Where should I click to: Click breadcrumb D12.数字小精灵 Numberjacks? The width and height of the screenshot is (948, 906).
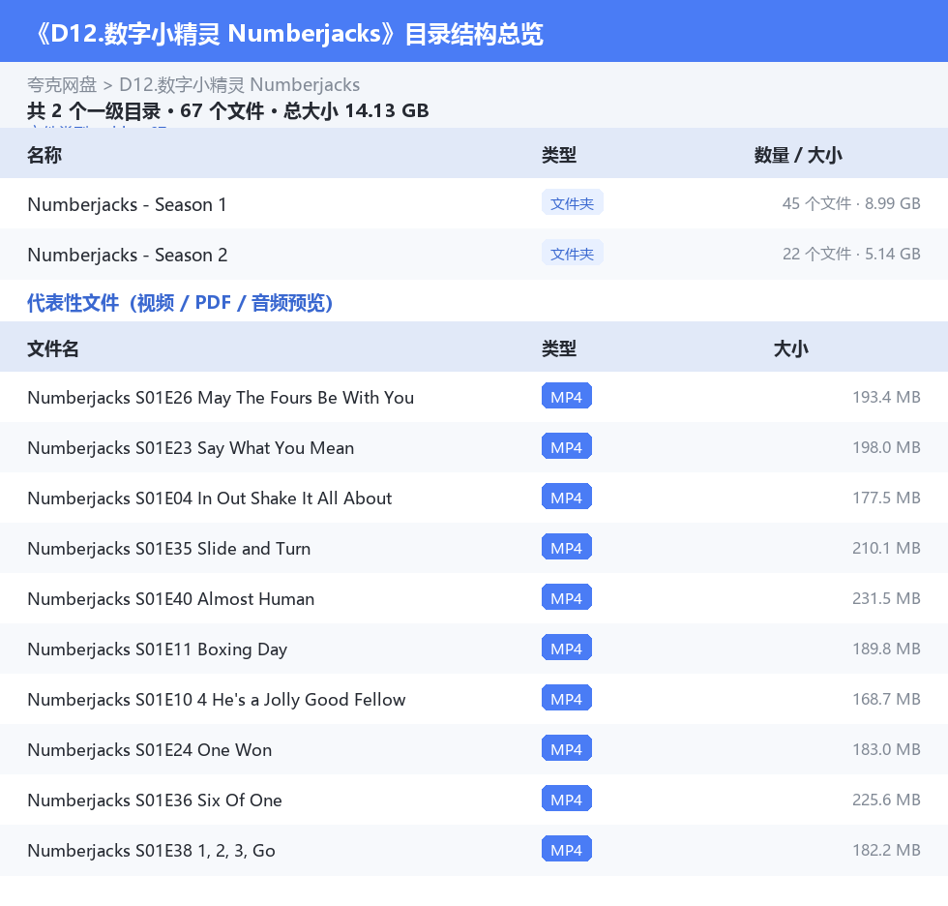pos(240,84)
